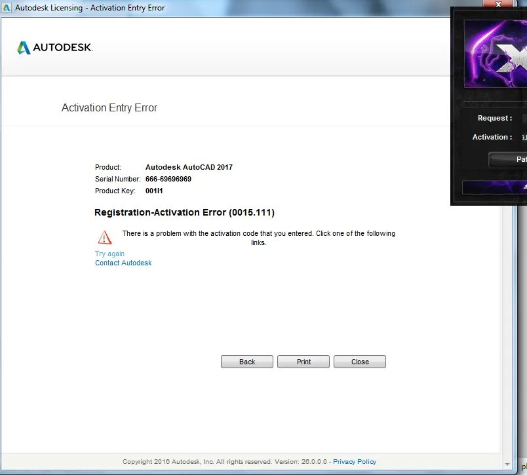Viewport: 527px width, 475px height.
Task: Click product key 001I1
Action: click(154, 191)
